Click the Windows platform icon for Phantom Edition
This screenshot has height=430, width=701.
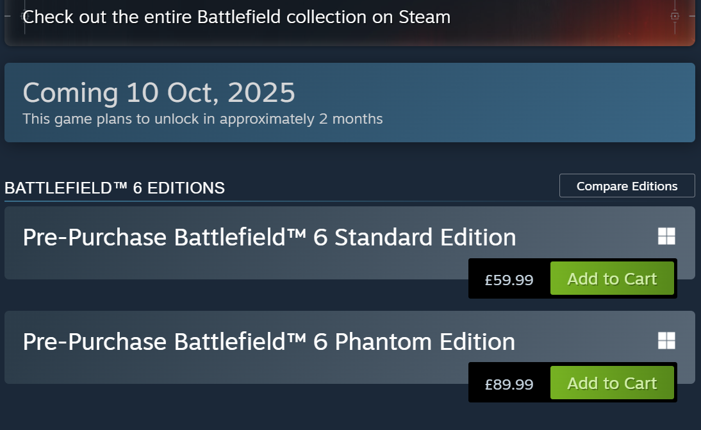666,341
